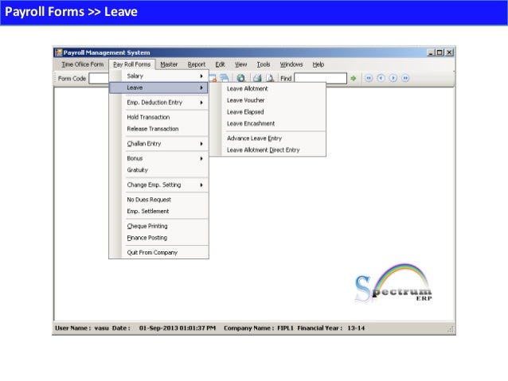Select Leave Encashment
Viewport: 508px width, 381px height.
273,123
